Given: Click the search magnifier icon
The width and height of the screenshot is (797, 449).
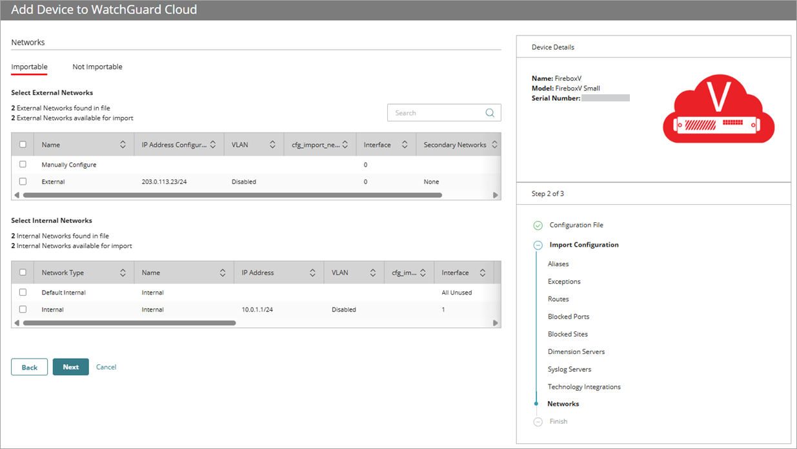Looking at the screenshot, I should pyautogui.click(x=490, y=113).
